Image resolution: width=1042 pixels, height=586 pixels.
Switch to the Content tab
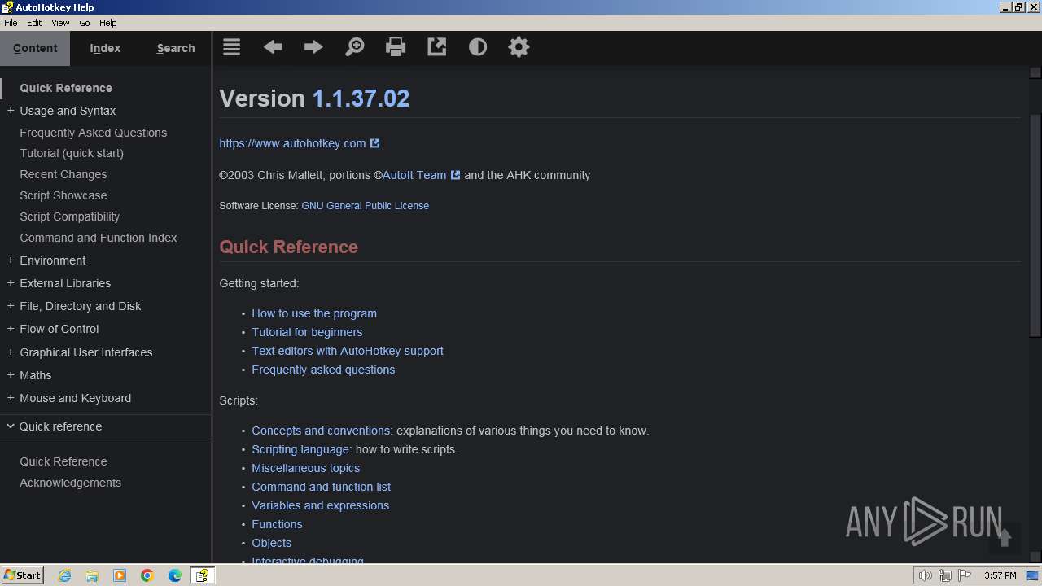tap(35, 48)
